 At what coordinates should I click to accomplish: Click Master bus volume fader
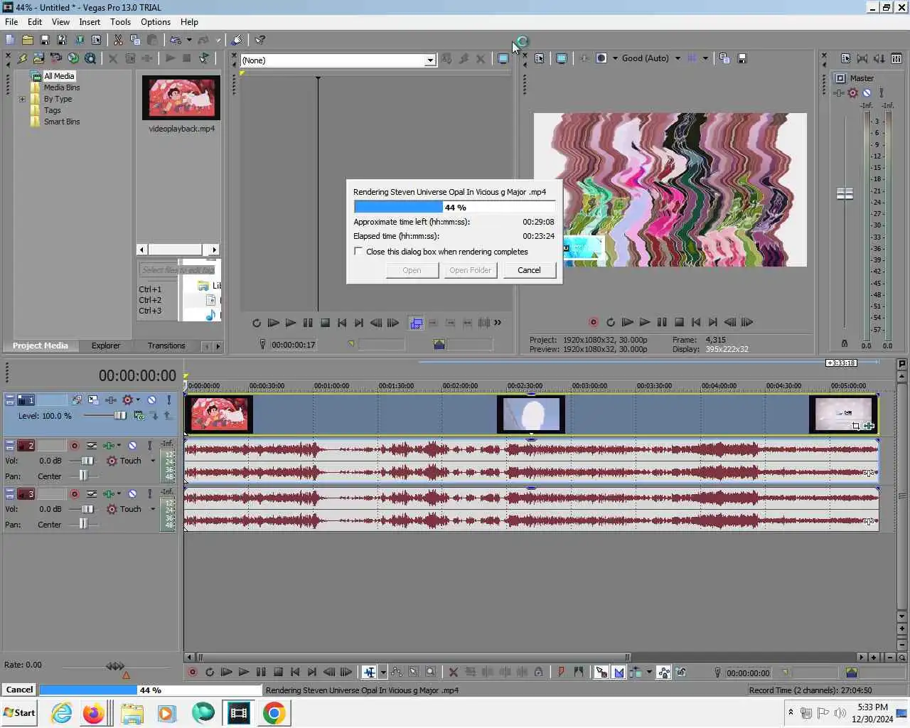click(x=845, y=193)
